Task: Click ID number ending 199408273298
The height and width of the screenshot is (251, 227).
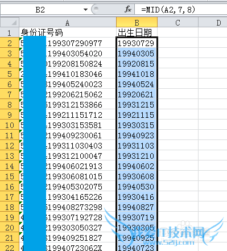Action: tap(68, 207)
